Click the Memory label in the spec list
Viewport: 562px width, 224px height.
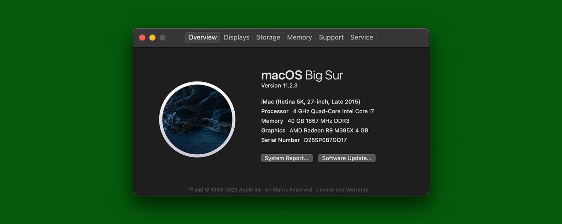point(272,121)
